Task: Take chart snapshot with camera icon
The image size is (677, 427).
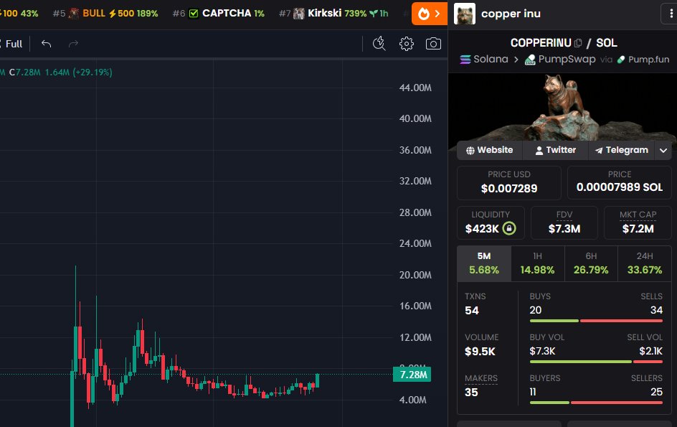Action: click(x=433, y=44)
